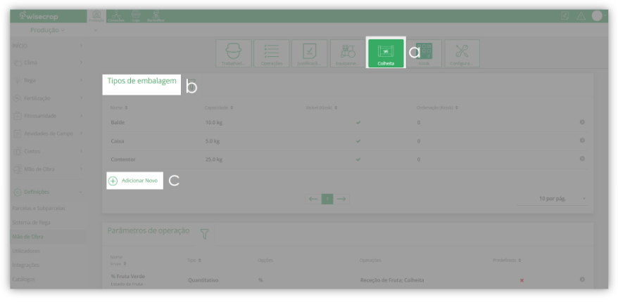Open the notes icon in top-right header

coord(565,16)
